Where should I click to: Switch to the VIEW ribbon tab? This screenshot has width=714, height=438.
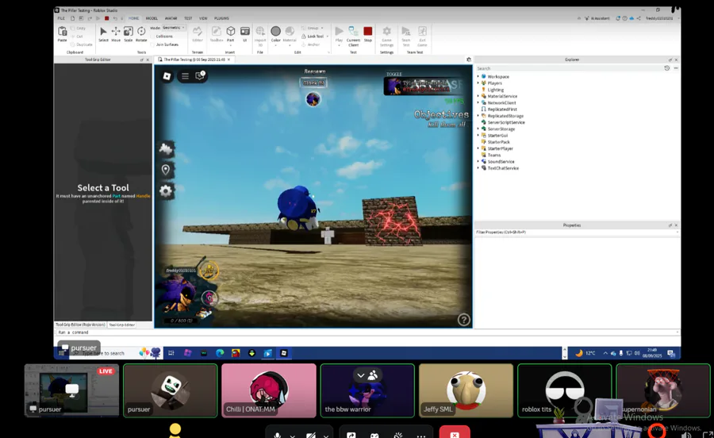(x=203, y=19)
